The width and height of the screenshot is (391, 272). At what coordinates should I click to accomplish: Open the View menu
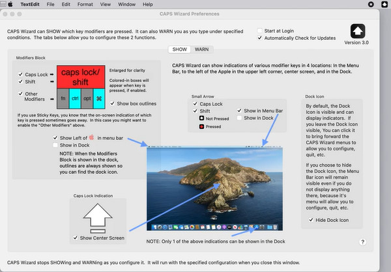pyautogui.click(x=106, y=5)
